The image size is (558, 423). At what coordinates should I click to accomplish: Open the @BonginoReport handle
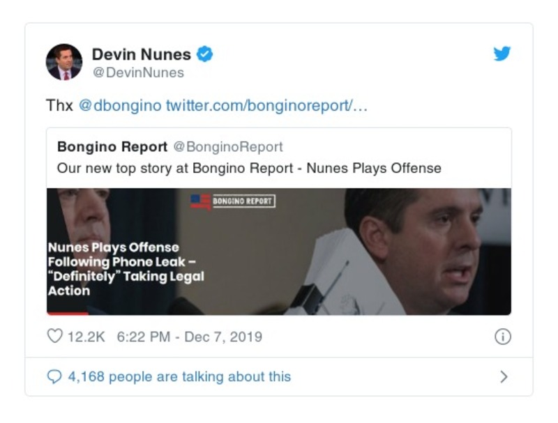pyautogui.click(x=228, y=147)
